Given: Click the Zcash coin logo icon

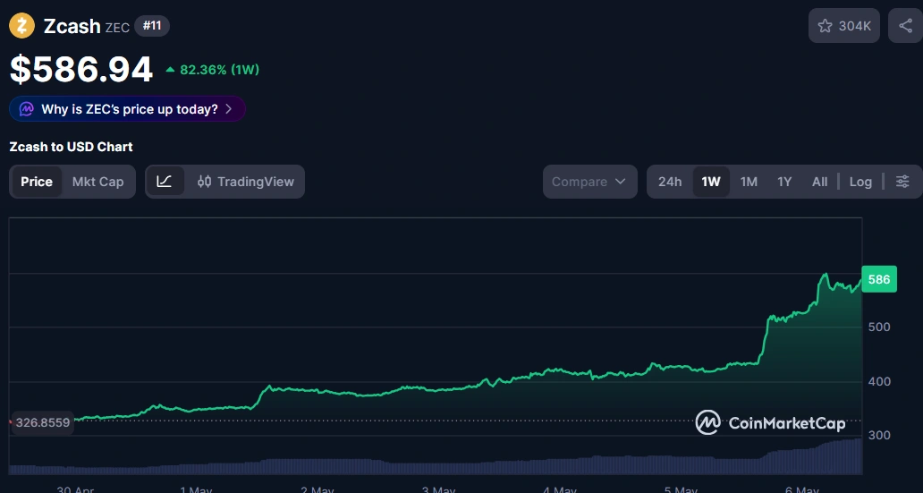Looking at the screenshot, I should tap(21, 26).
